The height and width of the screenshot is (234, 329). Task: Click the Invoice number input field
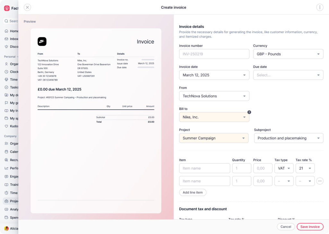[x=214, y=54]
